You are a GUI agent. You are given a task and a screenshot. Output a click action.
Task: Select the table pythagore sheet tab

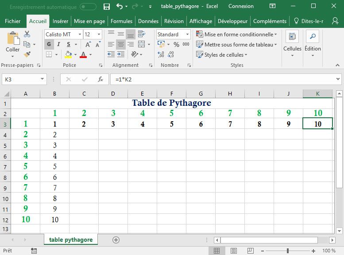(x=71, y=240)
